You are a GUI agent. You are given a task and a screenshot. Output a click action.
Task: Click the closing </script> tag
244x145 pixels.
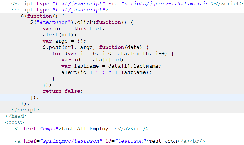click(x=25, y=110)
